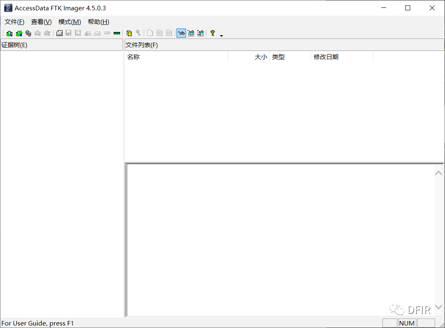Click the 证据树(E) panel header
Screen dimensions: 445x328
62,45
